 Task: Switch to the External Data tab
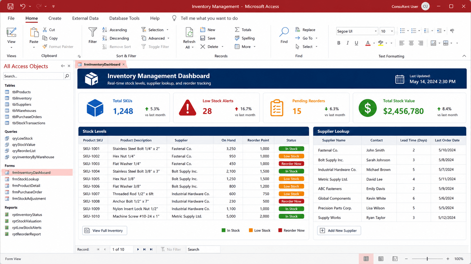pos(85,18)
